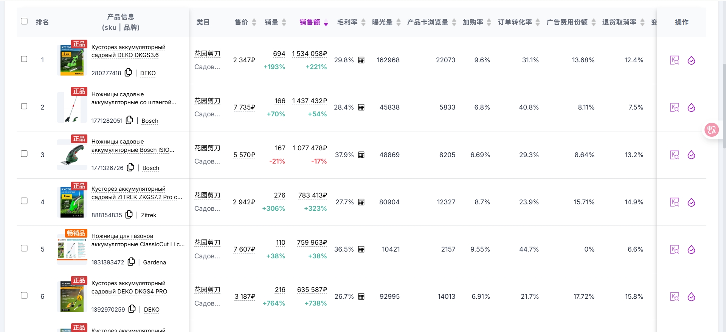726x332 pixels.
Task: Check the box for rank 6 product
Action: pos(24,295)
